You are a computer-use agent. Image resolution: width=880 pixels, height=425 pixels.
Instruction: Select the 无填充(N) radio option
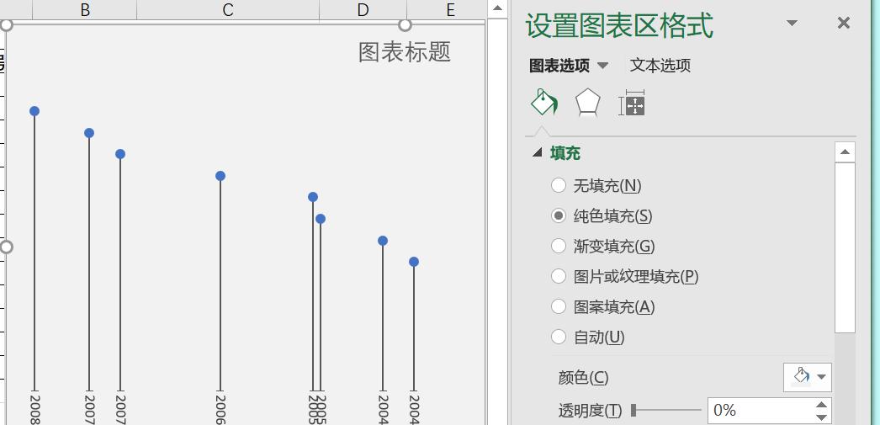click(x=559, y=185)
